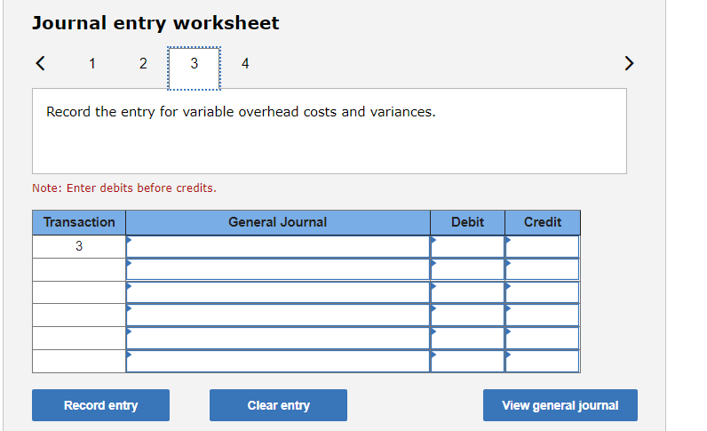The image size is (707, 431).
Task: Click the Debit column header
Action: (467, 222)
